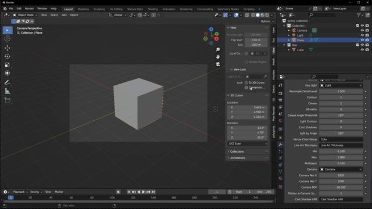Open the XYZ Euler rotation mode dropdown

(247, 143)
